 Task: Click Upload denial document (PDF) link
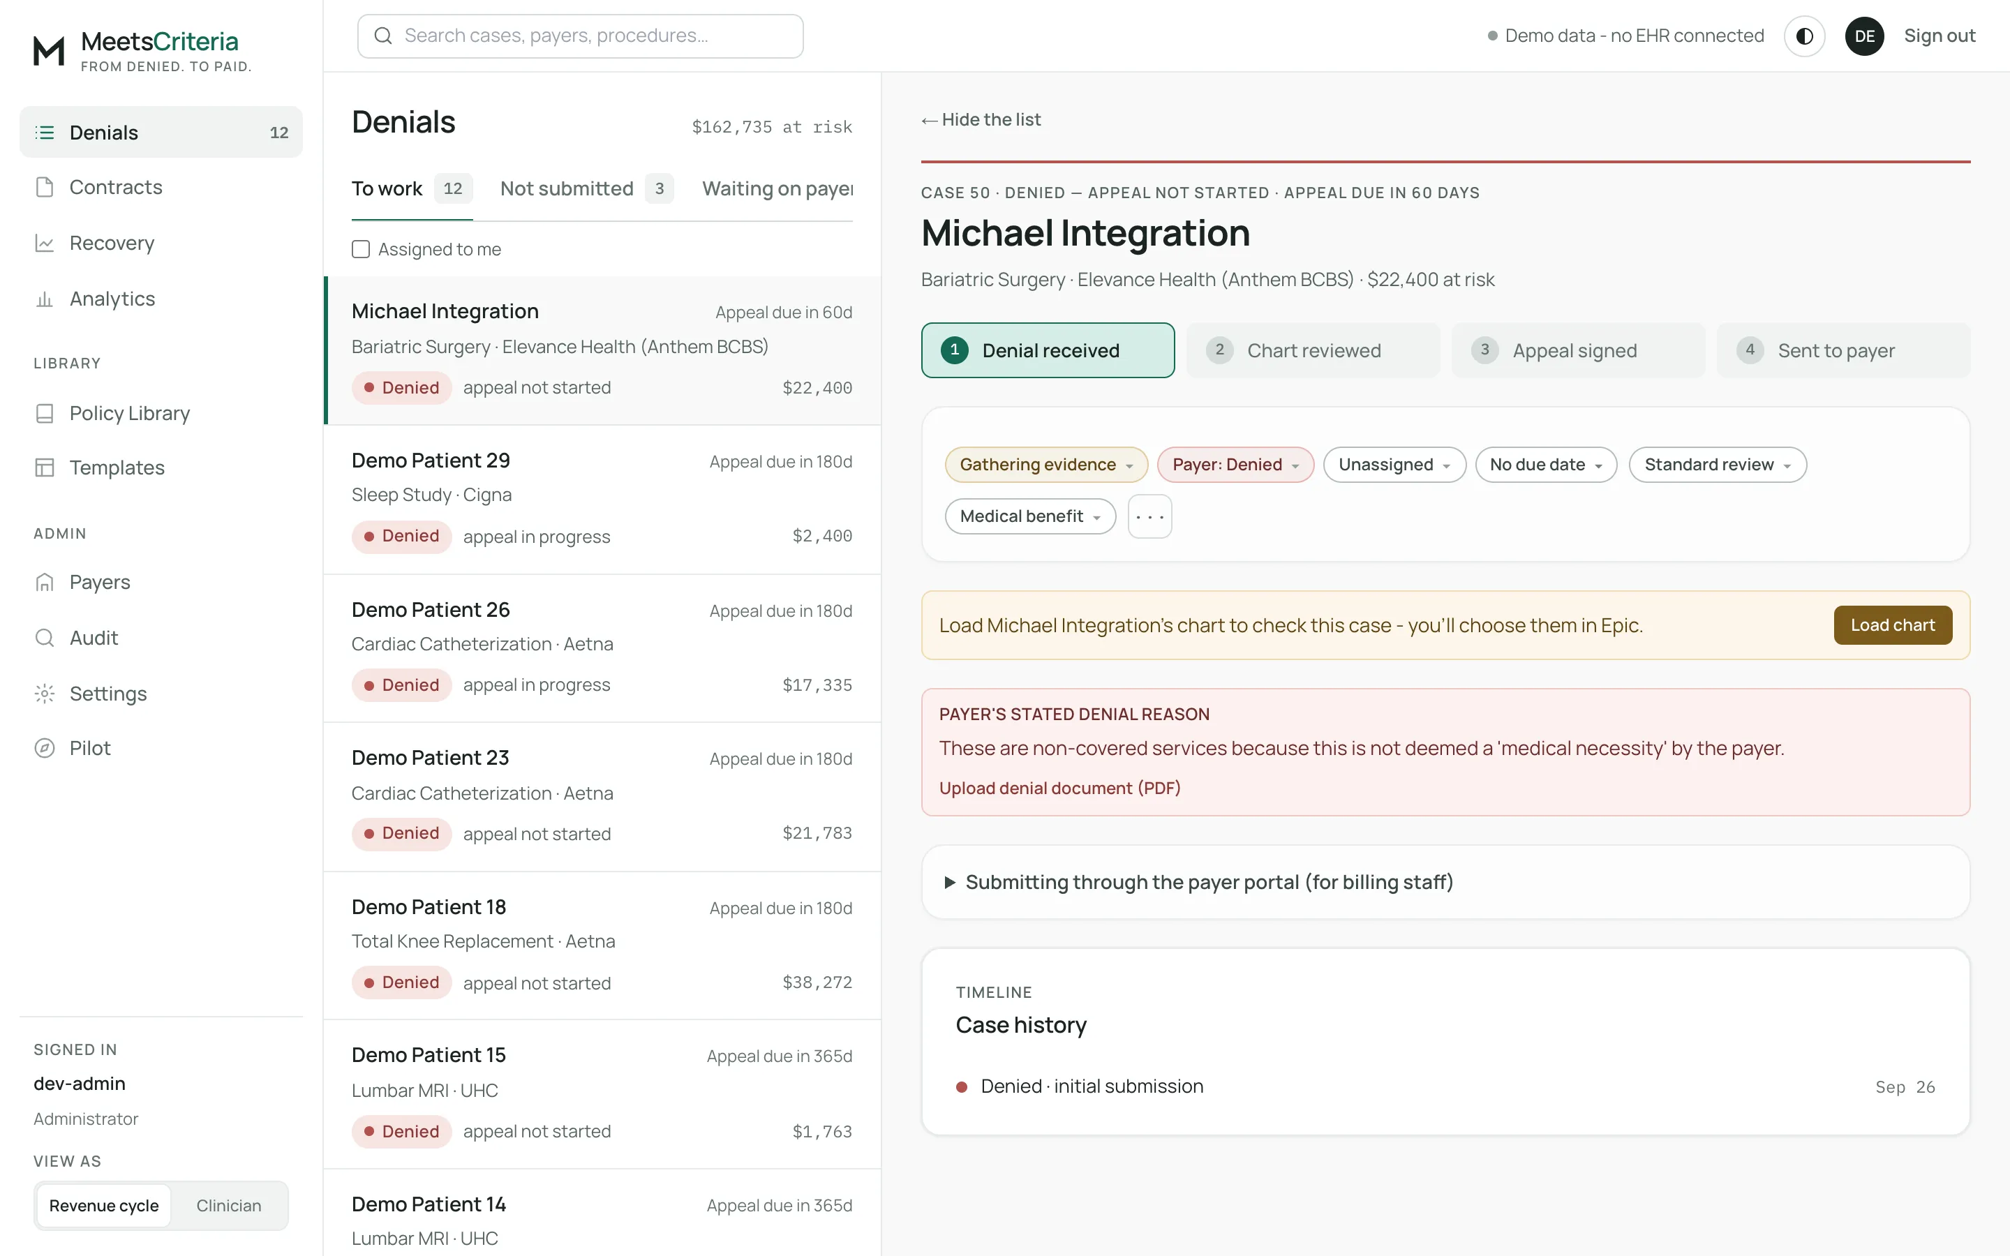pos(1060,788)
